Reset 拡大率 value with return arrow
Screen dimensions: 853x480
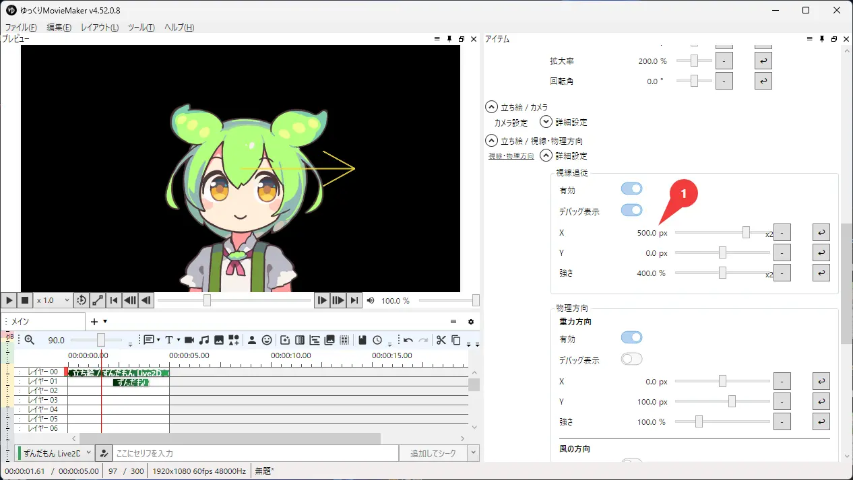(763, 61)
